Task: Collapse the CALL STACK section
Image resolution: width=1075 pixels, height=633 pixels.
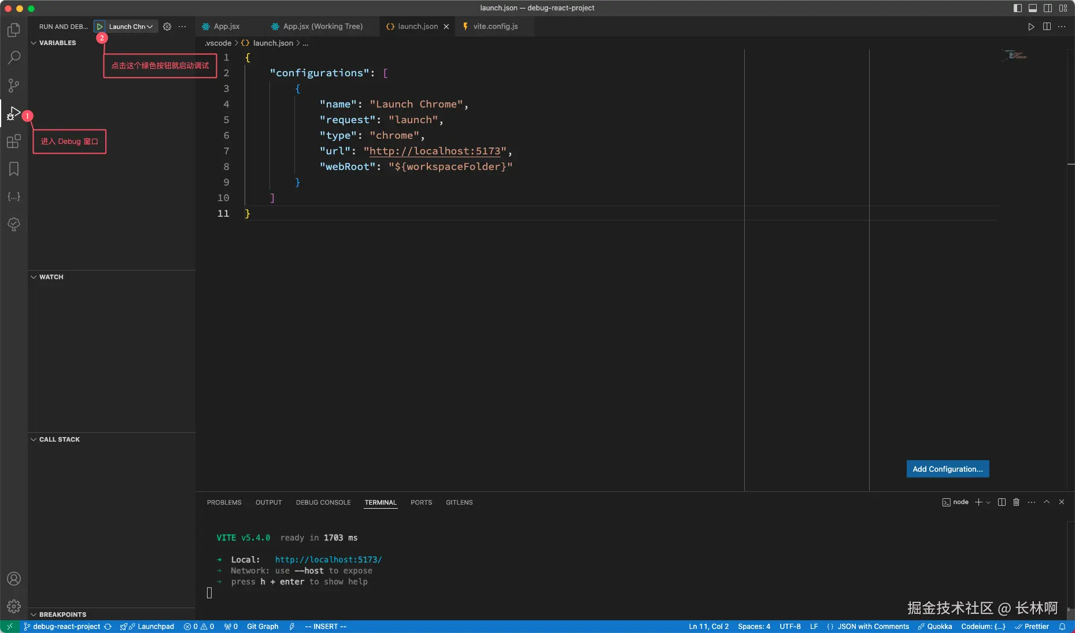Action: (x=59, y=439)
